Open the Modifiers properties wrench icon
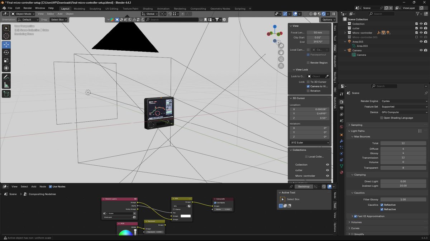The height and width of the screenshot is (241, 430). pyautogui.click(x=341, y=141)
